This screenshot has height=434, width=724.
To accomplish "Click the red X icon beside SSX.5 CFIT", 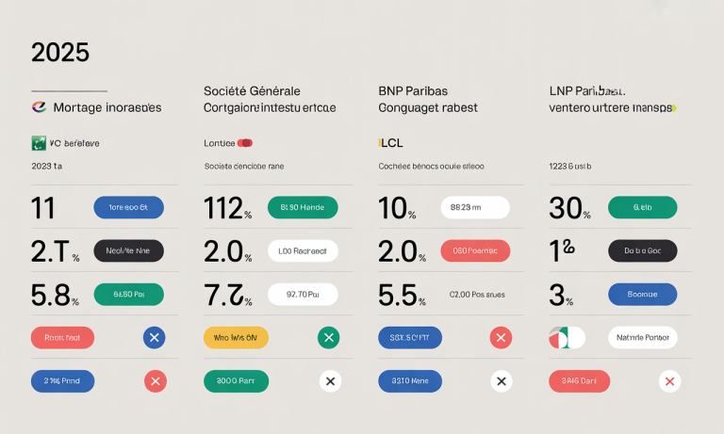I will (502, 337).
